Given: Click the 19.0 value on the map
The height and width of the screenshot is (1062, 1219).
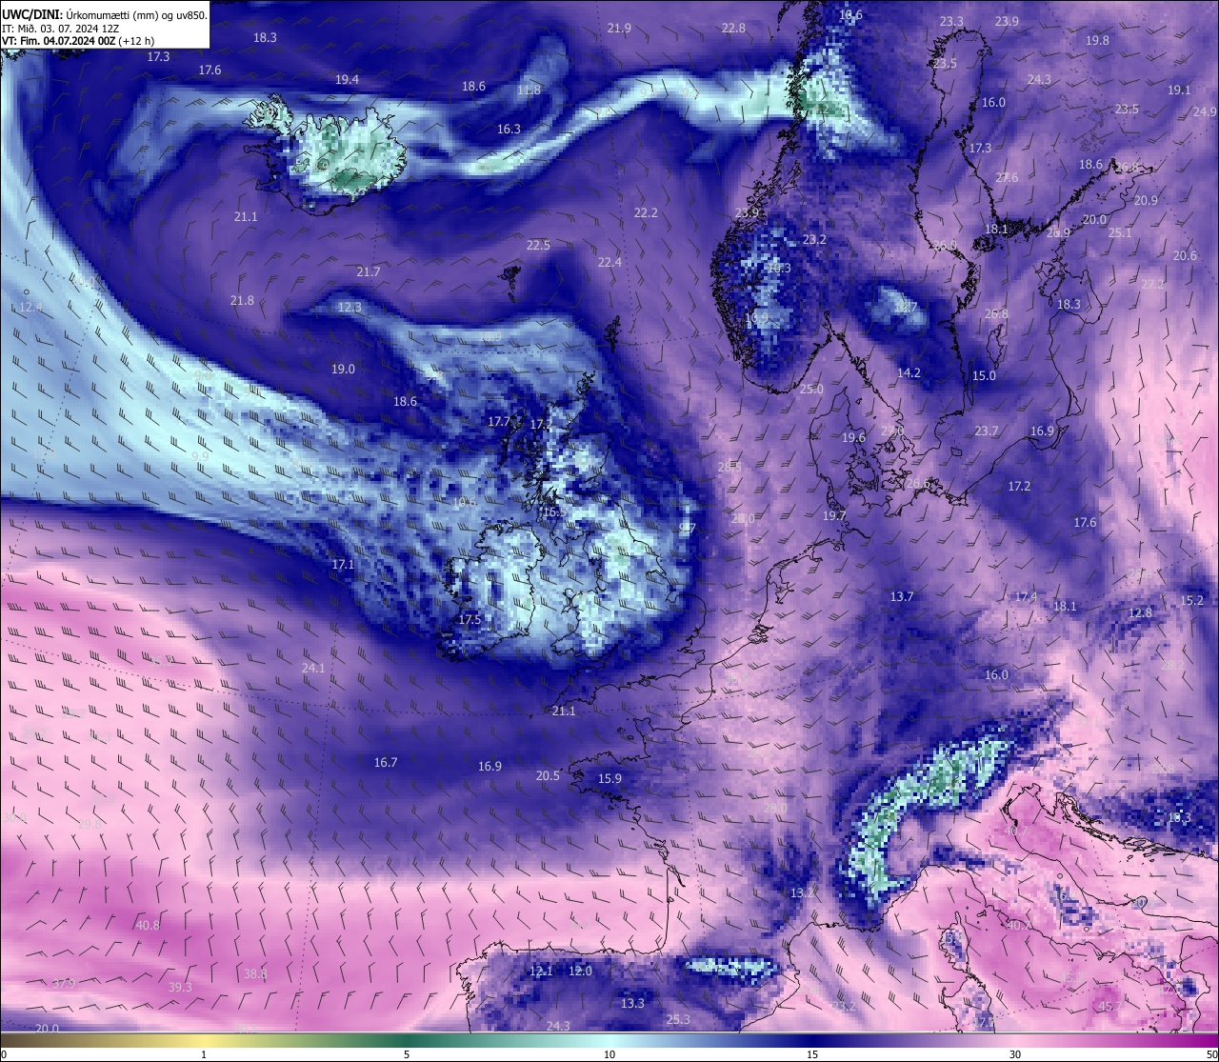Looking at the screenshot, I should 343,370.
